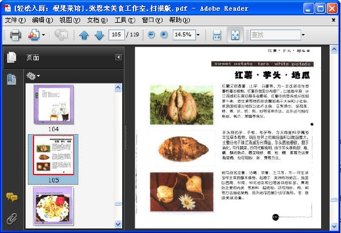Open the Comments panel icon
Viewport: 341px width, 233px height.
[12, 197]
